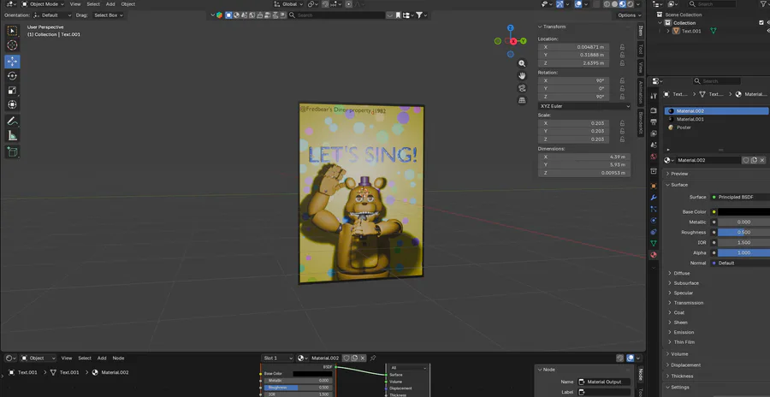Click fake user shield icon for Material.002
The height and width of the screenshot is (397, 770).
(745, 160)
